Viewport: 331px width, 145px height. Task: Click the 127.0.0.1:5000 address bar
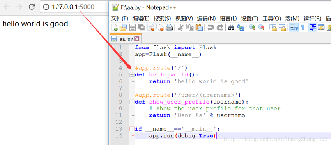tap(74, 7)
